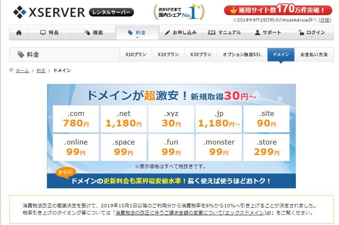Viewport: 339px width, 225px height.
Task: Click the .com 780円 price box
Action: (x=76, y=119)
